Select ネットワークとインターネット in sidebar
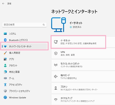Screen dimensions: 115x105 [x=24, y=46]
